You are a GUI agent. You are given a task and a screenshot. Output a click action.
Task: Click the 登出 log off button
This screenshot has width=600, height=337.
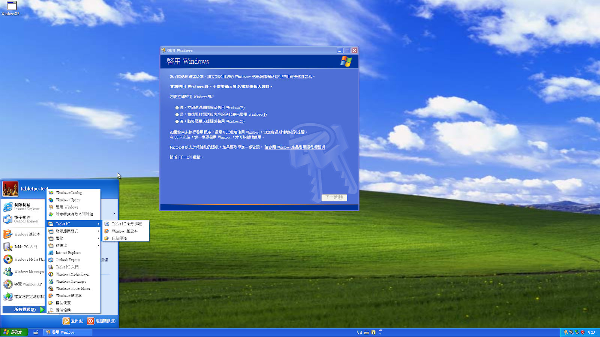[x=73, y=321]
